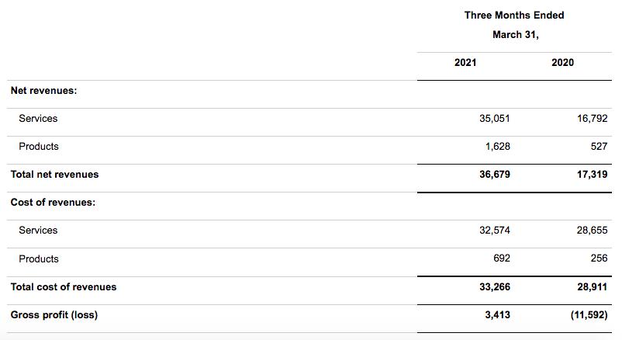
Task: Select the 2020 column header
Action: 563,62
